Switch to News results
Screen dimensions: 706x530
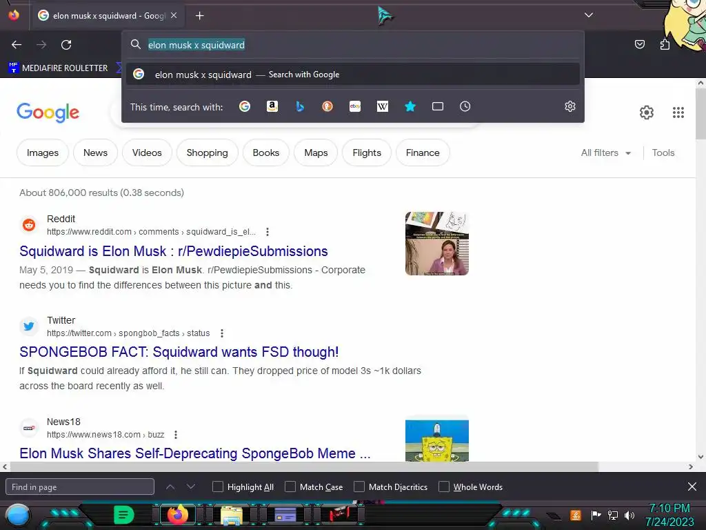pos(95,153)
